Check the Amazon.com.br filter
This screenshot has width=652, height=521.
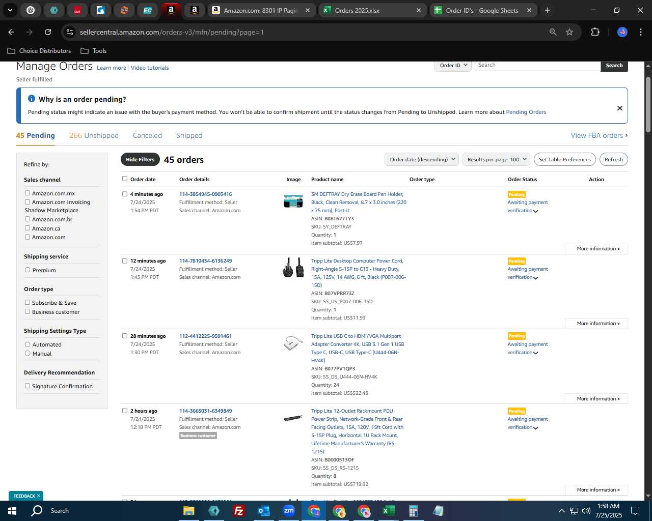28,219
